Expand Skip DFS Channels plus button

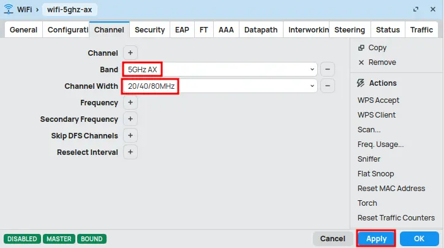pos(130,136)
